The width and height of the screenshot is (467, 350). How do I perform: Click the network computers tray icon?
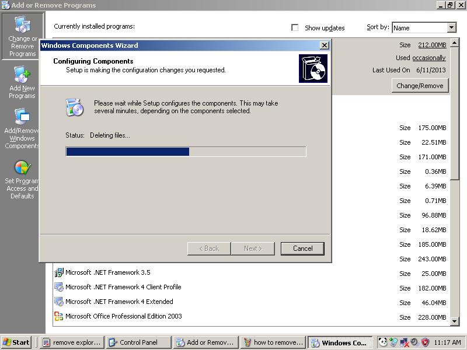pyautogui.click(x=404, y=342)
